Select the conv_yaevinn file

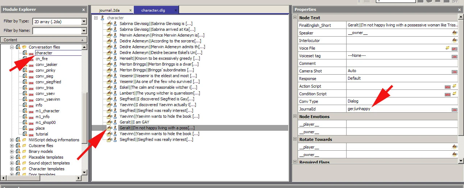(48, 99)
